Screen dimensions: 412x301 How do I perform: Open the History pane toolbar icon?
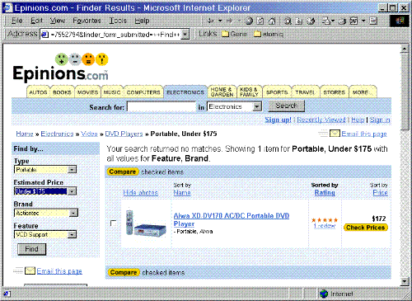coord(311,21)
